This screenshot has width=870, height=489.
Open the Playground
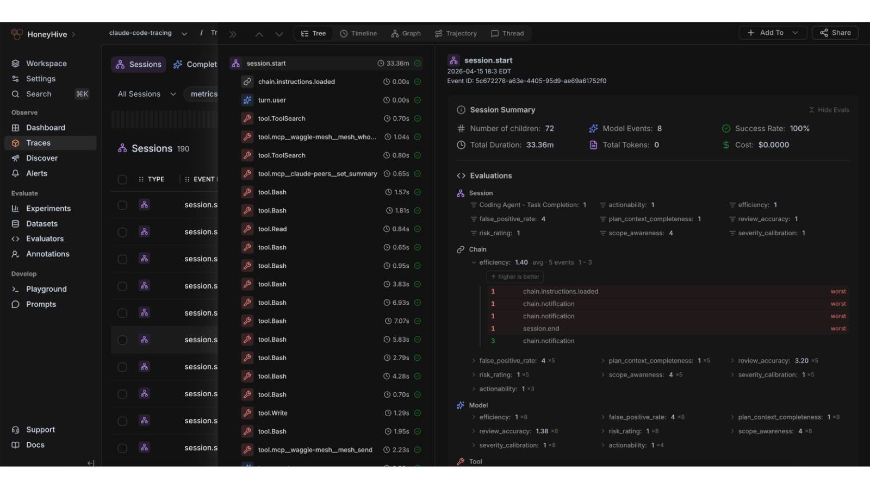tap(46, 289)
